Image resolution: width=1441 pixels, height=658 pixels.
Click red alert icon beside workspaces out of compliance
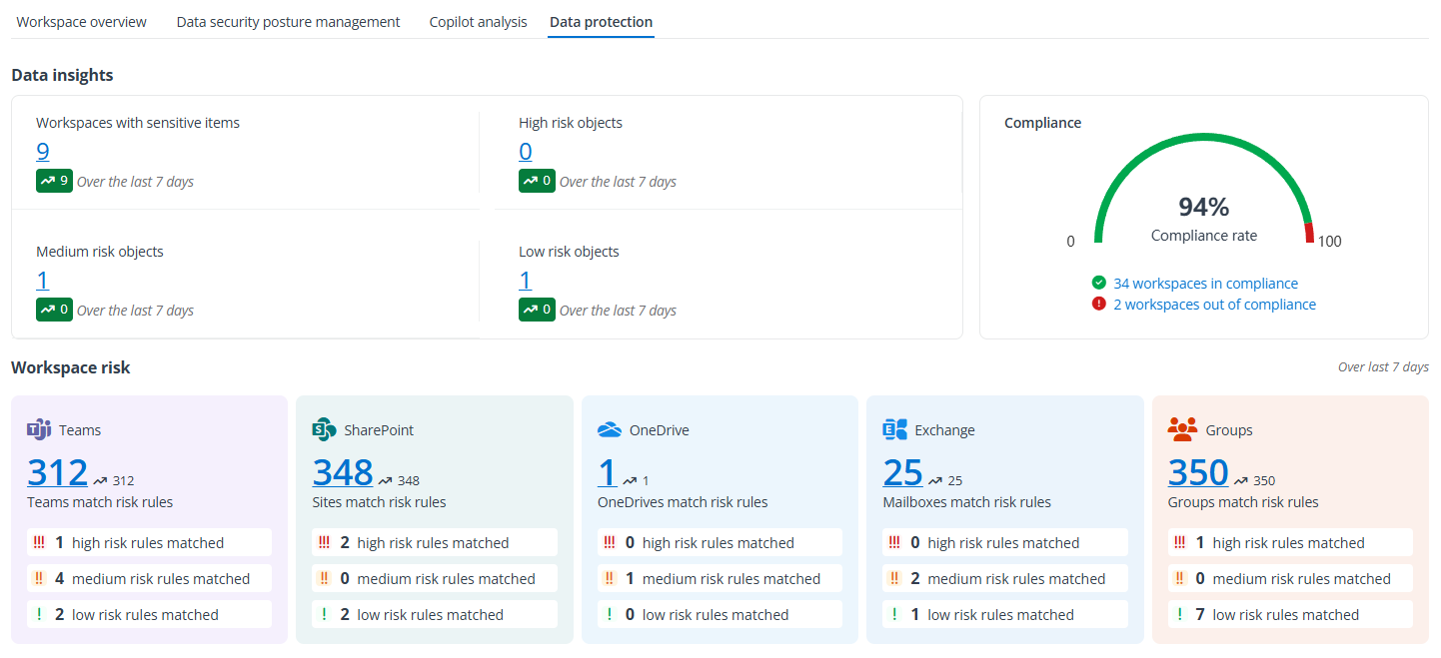click(1097, 304)
